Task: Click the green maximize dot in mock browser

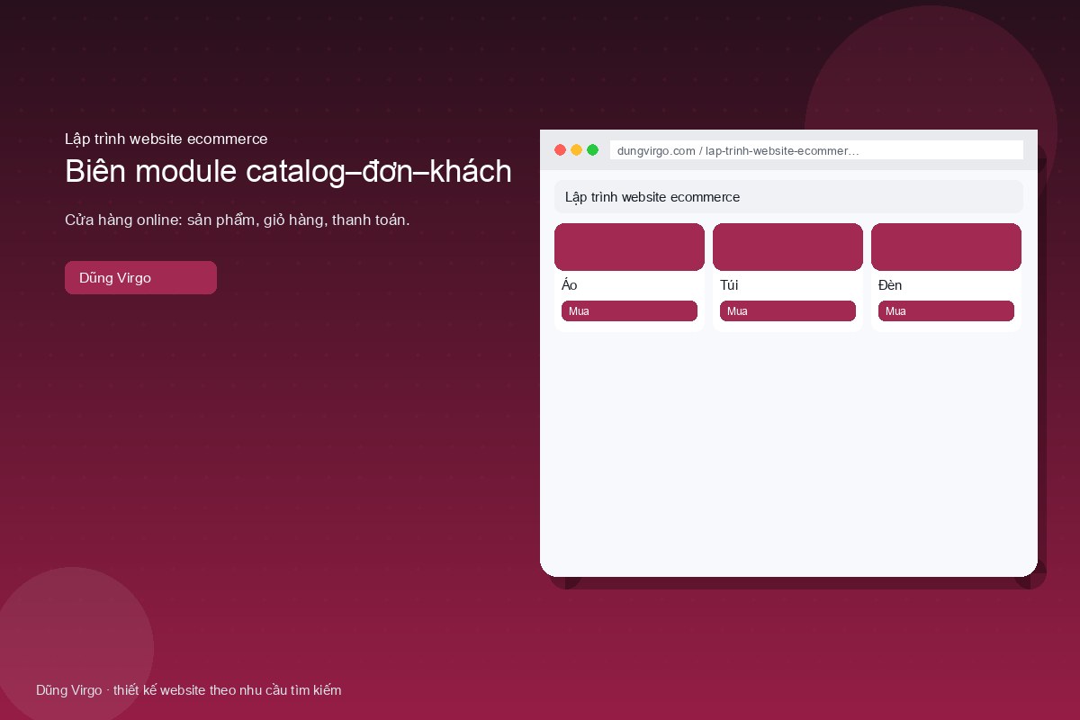Action: pos(592,150)
